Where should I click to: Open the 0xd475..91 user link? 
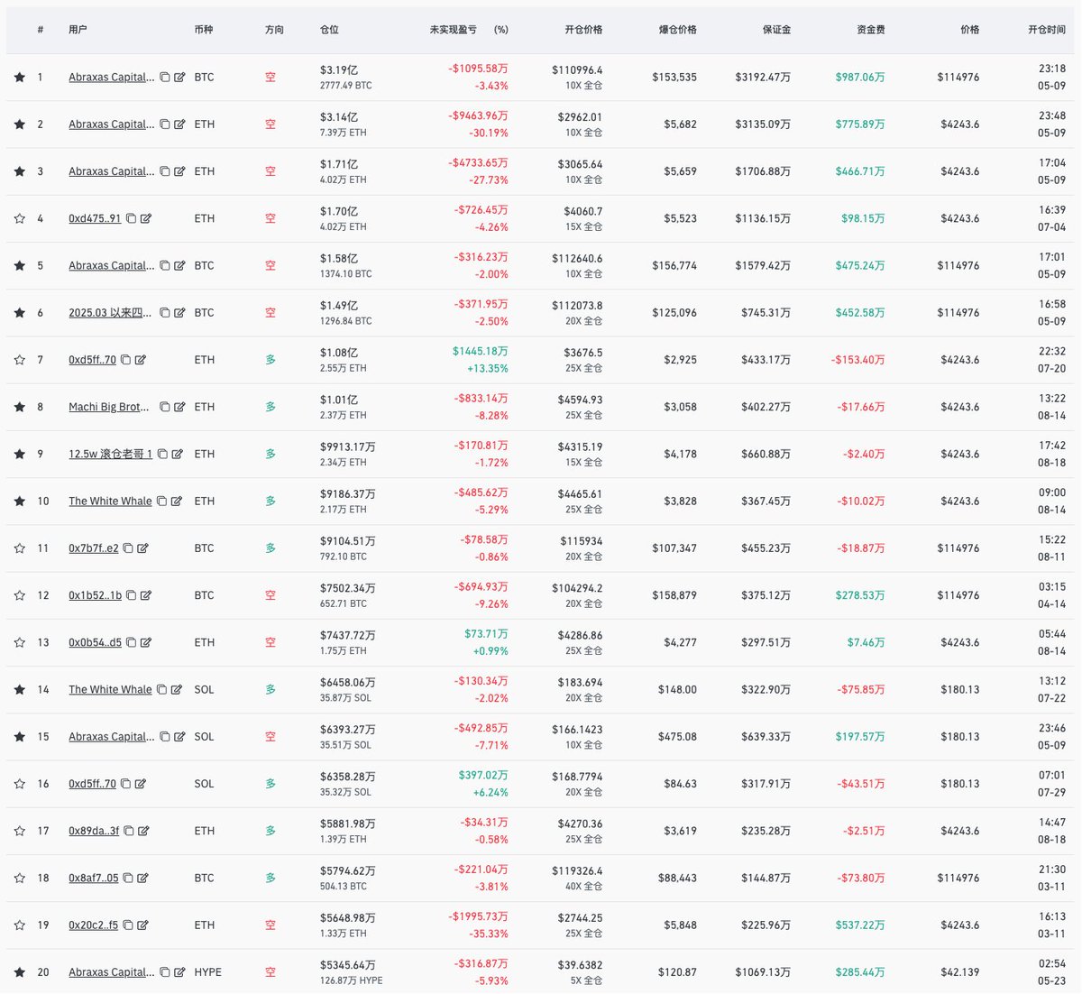pos(95,218)
